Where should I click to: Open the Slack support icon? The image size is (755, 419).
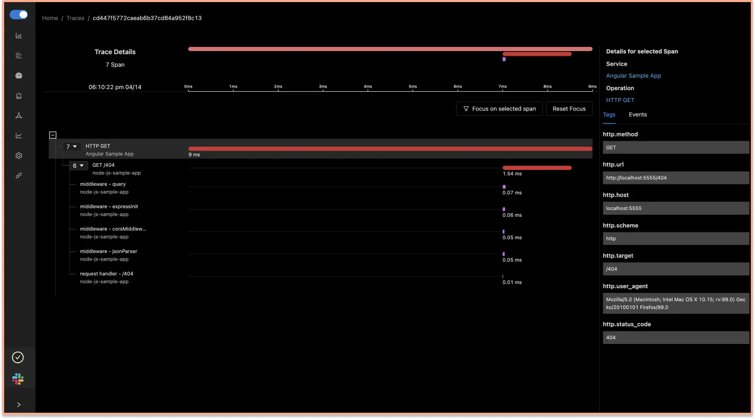tap(18, 379)
